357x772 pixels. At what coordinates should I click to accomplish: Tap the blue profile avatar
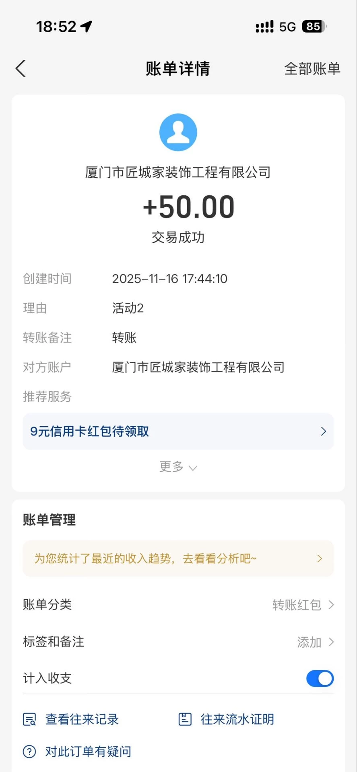178,132
